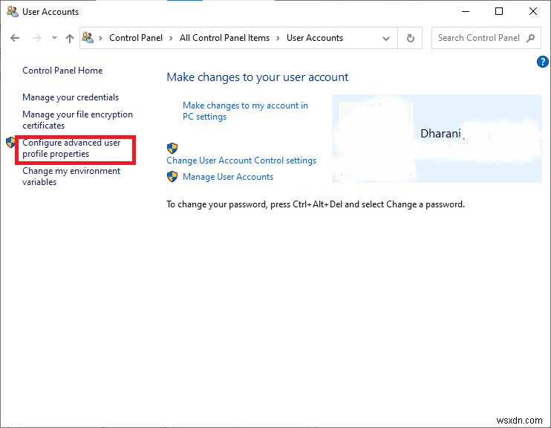Click the User Accounts title bar icon
551x428 pixels.
[13, 12]
